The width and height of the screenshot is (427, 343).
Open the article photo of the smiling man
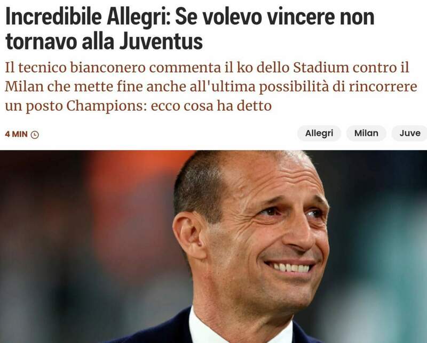(213, 247)
